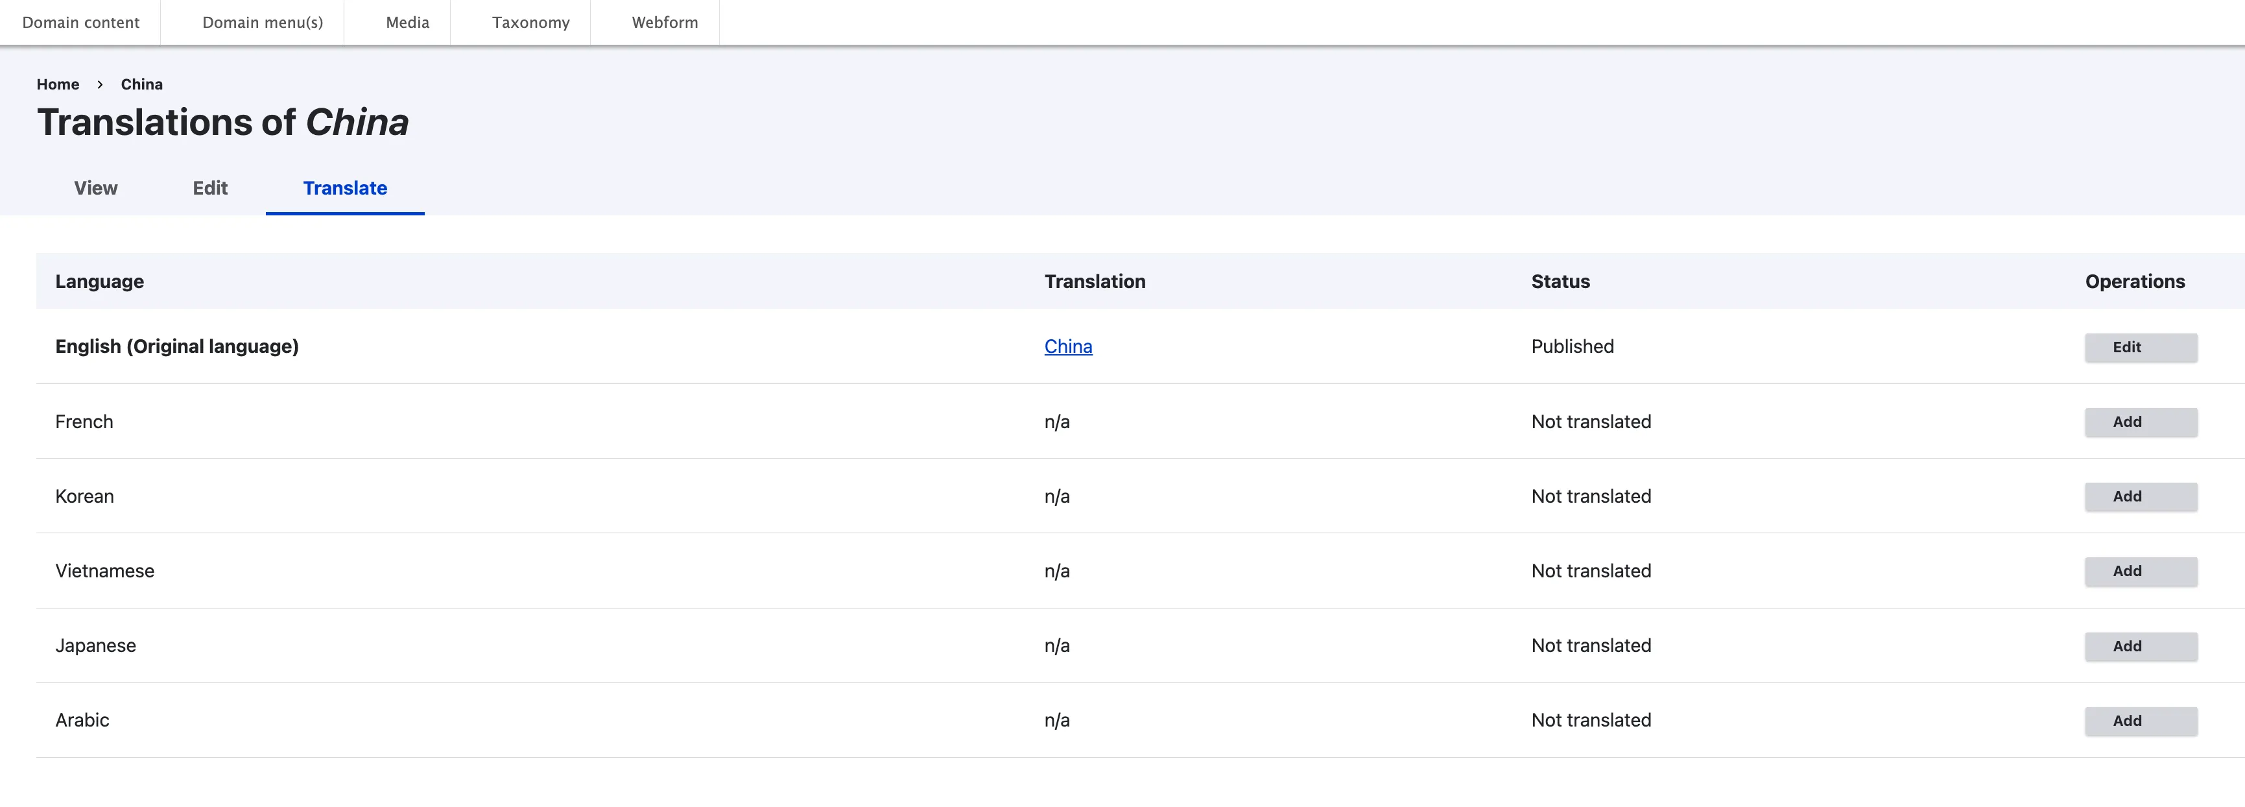Switch to the View tab

(96, 188)
